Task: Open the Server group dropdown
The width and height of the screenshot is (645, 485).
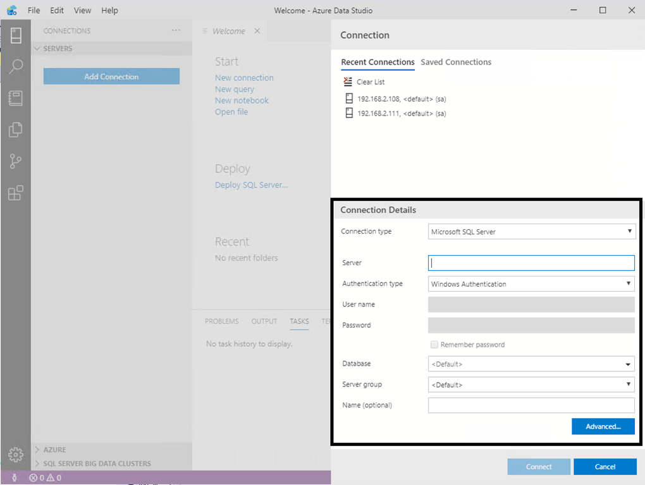Action: coord(531,385)
